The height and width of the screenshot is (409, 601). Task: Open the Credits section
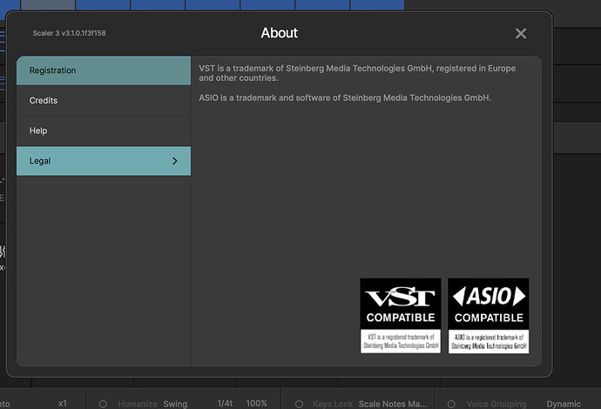(104, 101)
